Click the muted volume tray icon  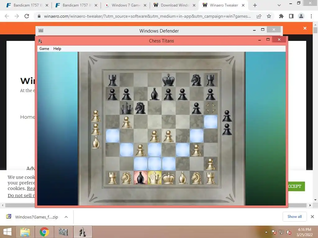click(289, 232)
